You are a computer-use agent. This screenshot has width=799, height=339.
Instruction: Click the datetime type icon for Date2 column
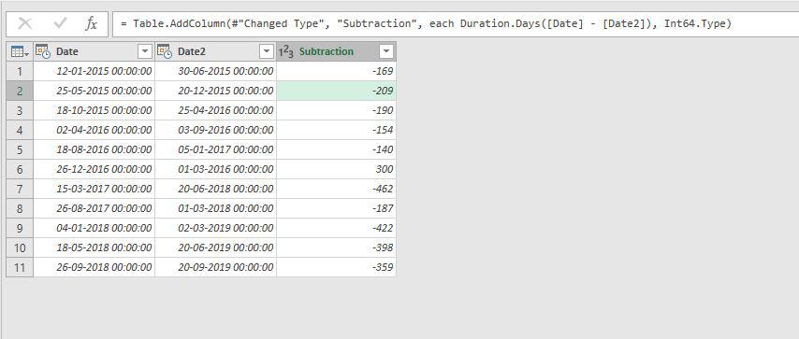click(165, 51)
